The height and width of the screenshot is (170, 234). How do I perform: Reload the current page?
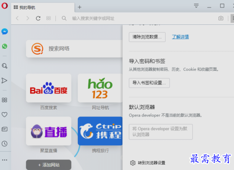coord(38,18)
